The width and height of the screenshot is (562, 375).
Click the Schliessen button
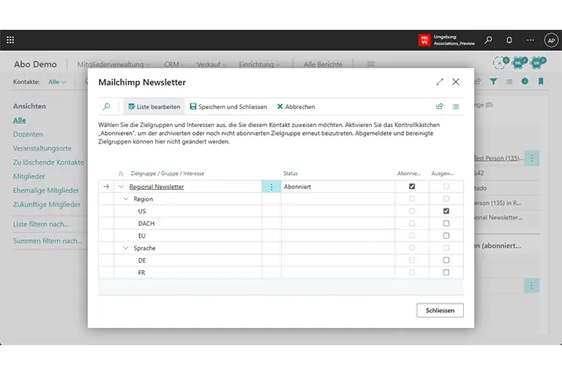(440, 310)
